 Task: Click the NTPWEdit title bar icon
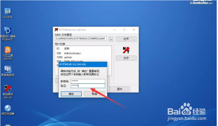click(56, 30)
